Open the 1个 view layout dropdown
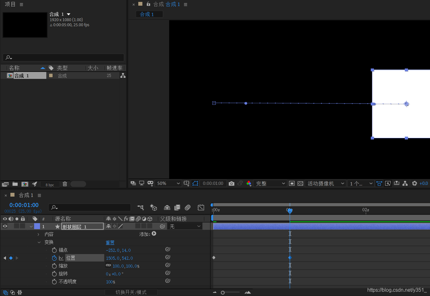 coord(361,183)
